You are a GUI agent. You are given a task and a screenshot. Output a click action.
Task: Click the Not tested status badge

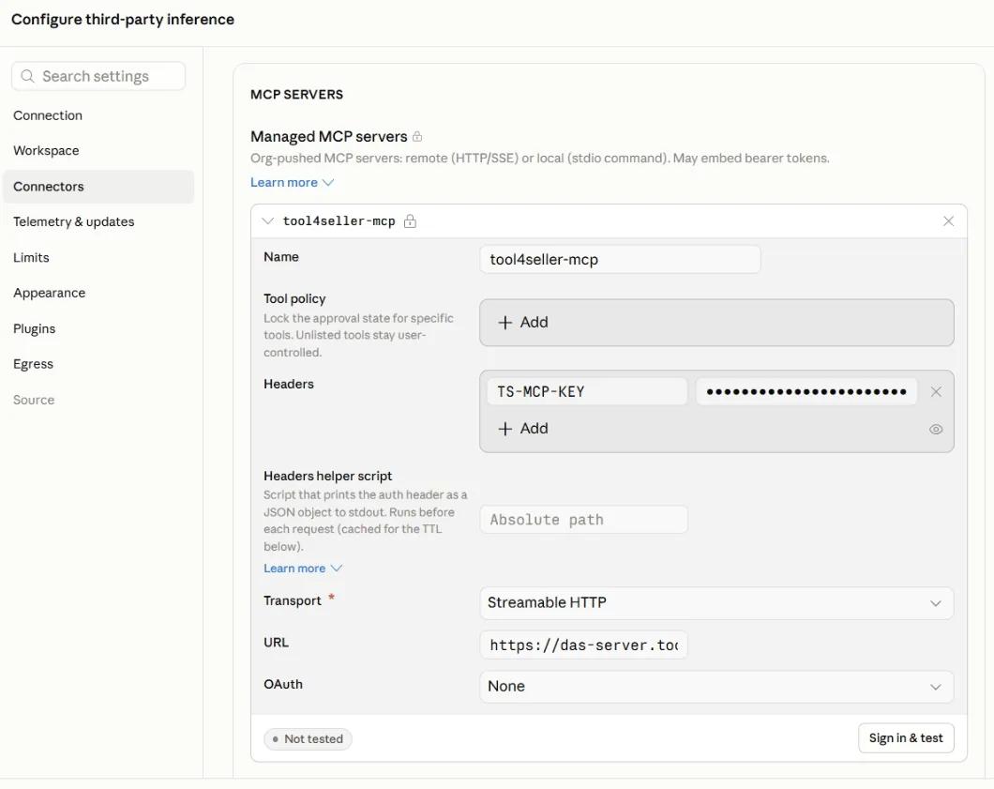point(309,739)
